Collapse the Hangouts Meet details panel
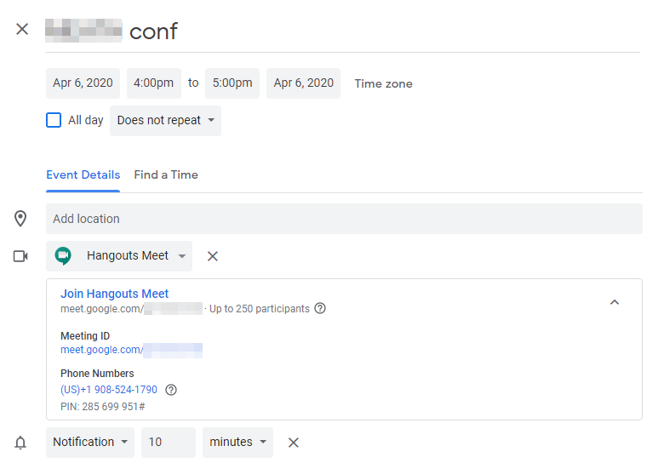 pyautogui.click(x=615, y=302)
